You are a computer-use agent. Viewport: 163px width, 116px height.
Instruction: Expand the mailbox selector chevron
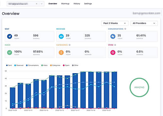click(x=42, y=4)
